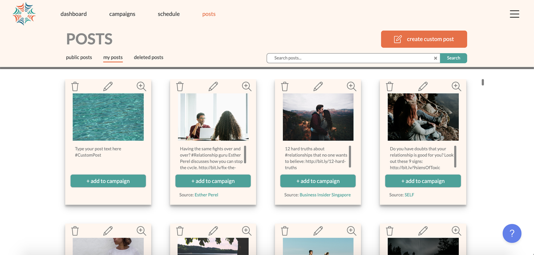Edit the 12 hard truths post
The height and width of the screenshot is (255, 534).
point(318,86)
